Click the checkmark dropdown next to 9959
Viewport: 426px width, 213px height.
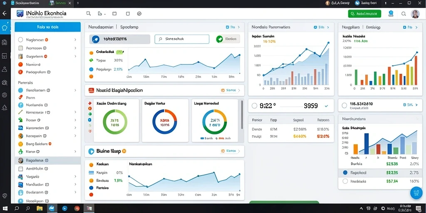(326, 106)
